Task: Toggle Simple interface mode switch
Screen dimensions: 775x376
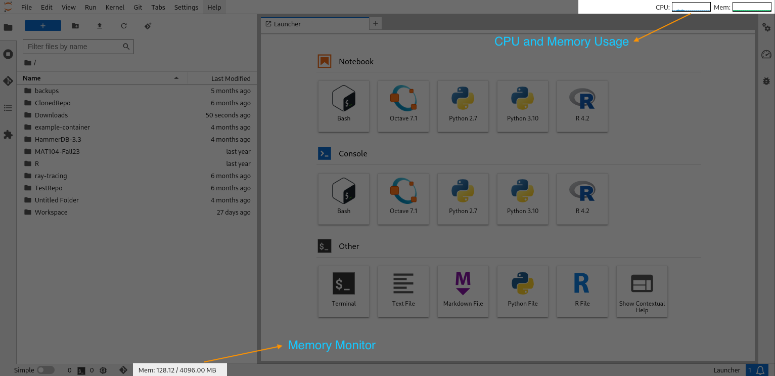Action: coord(45,370)
